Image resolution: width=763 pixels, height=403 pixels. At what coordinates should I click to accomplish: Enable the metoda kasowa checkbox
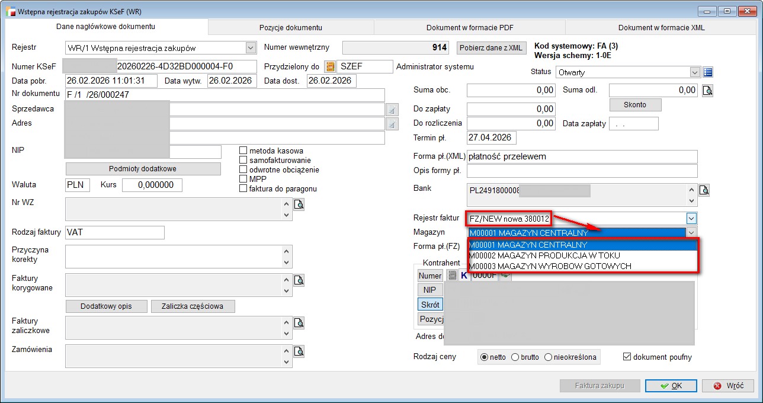(243, 151)
